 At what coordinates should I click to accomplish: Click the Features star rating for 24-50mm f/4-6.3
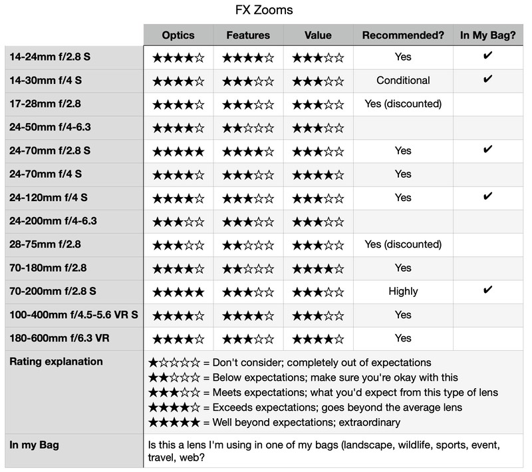point(248,128)
